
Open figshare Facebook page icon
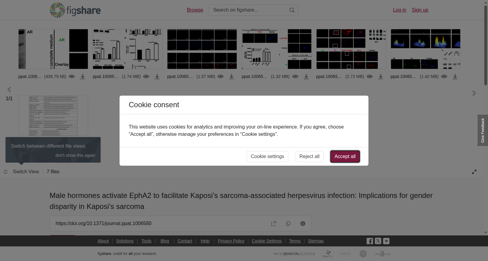(x=370, y=241)
